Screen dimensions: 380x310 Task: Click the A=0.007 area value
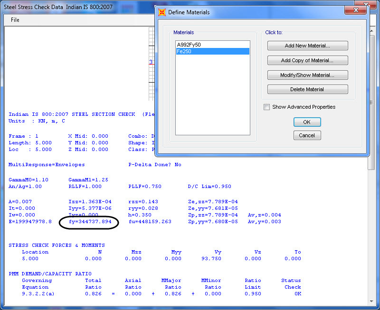[x=20, y=201]
